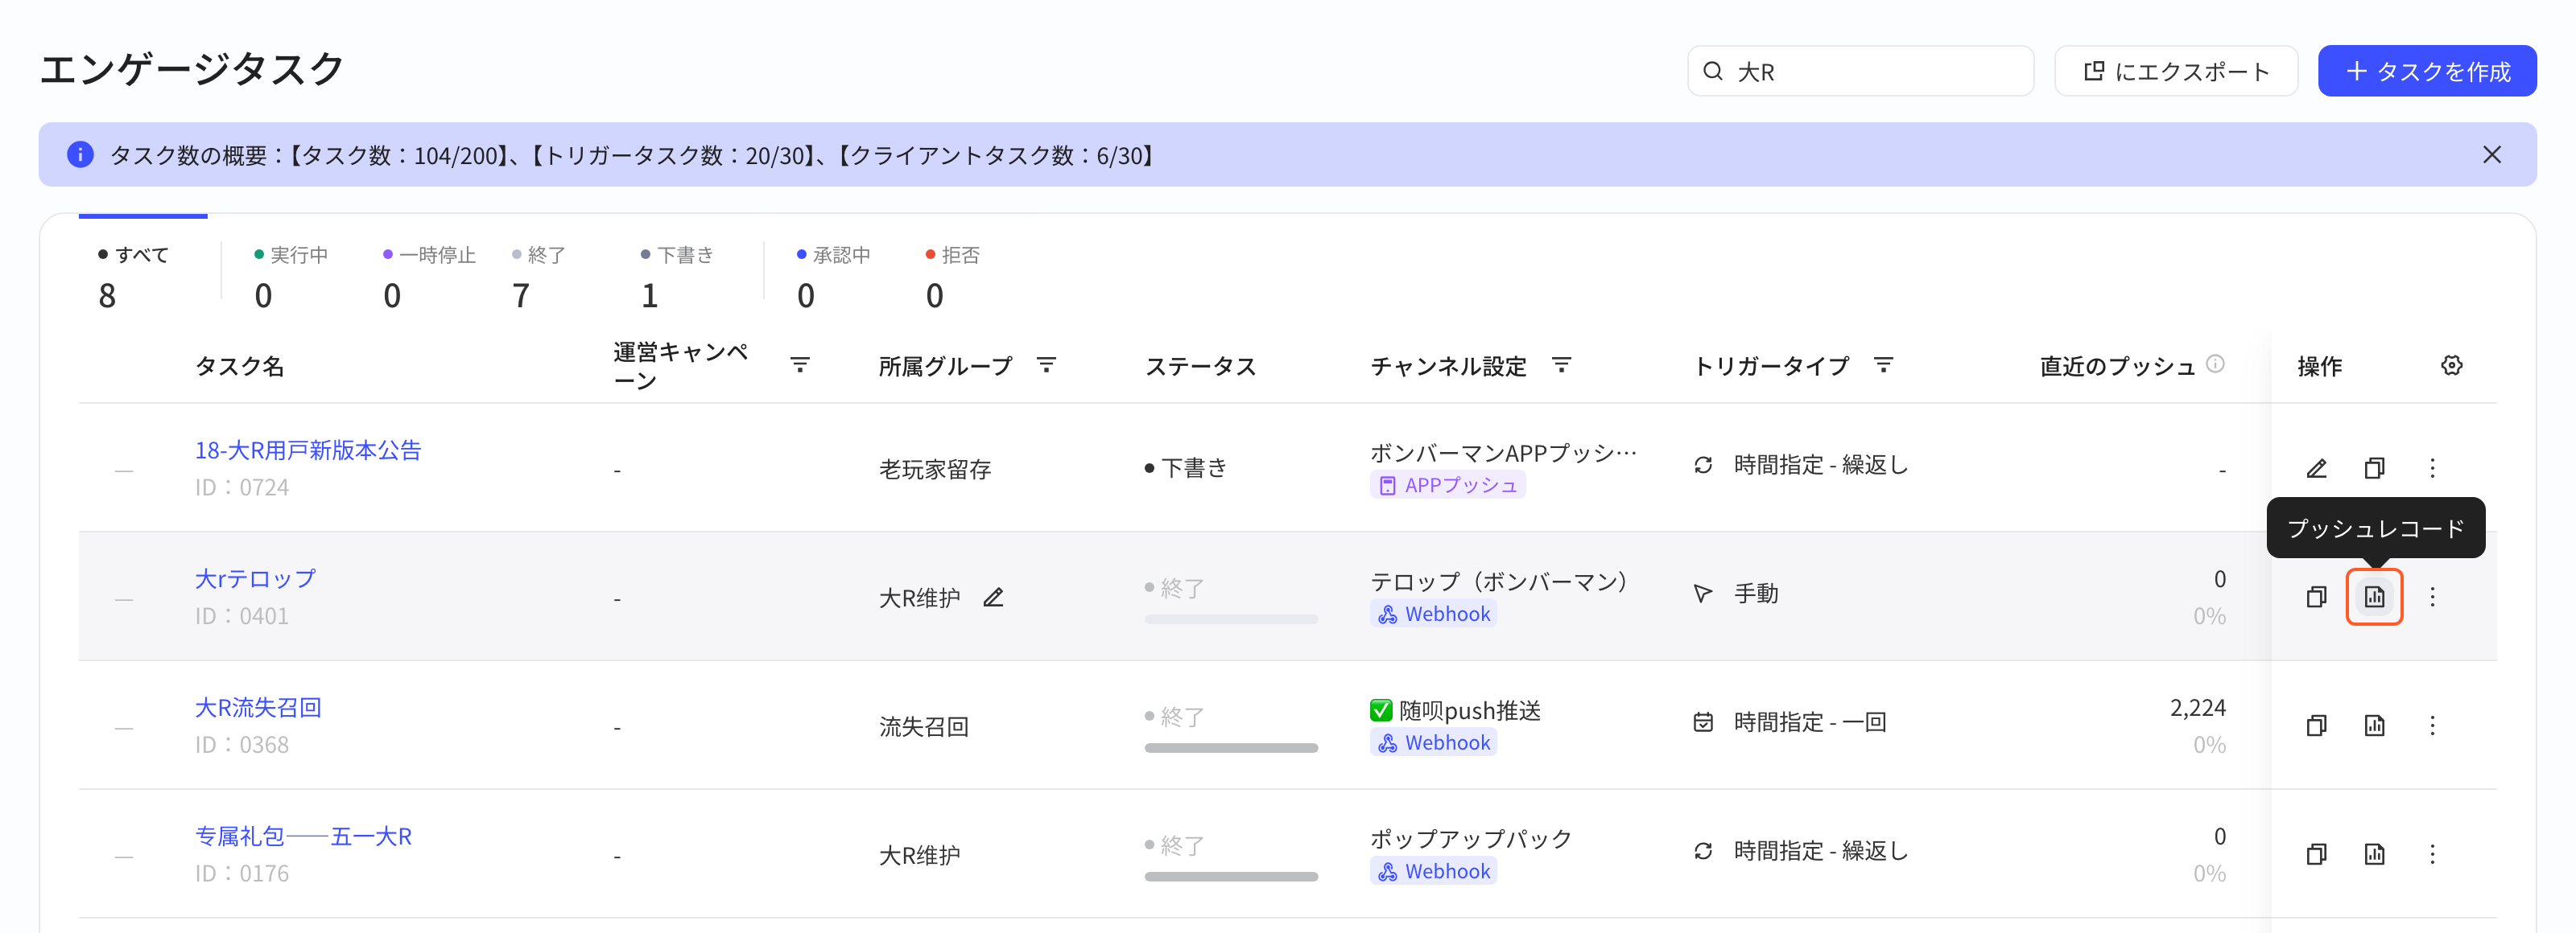This screenshot has width=2576, height=933.
Task: Open more options for 大rテロップ row
Action: [2433, 596]
